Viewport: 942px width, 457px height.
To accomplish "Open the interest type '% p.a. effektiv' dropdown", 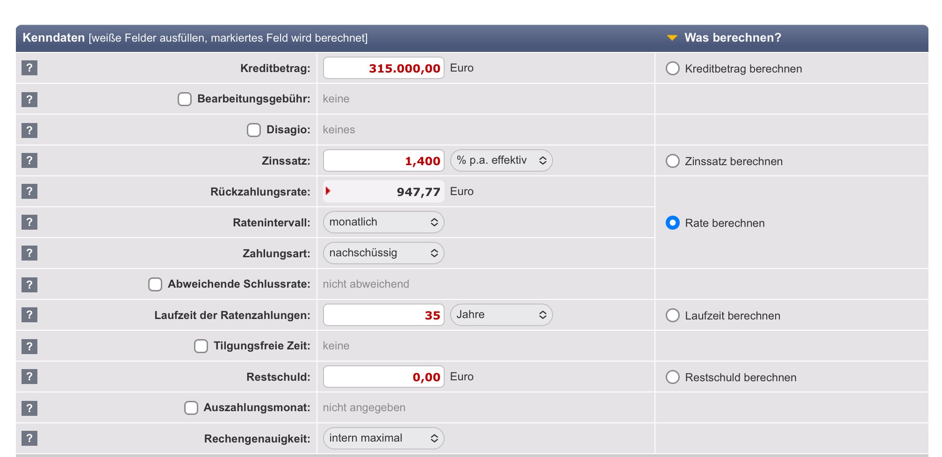I will pos(501,160).
